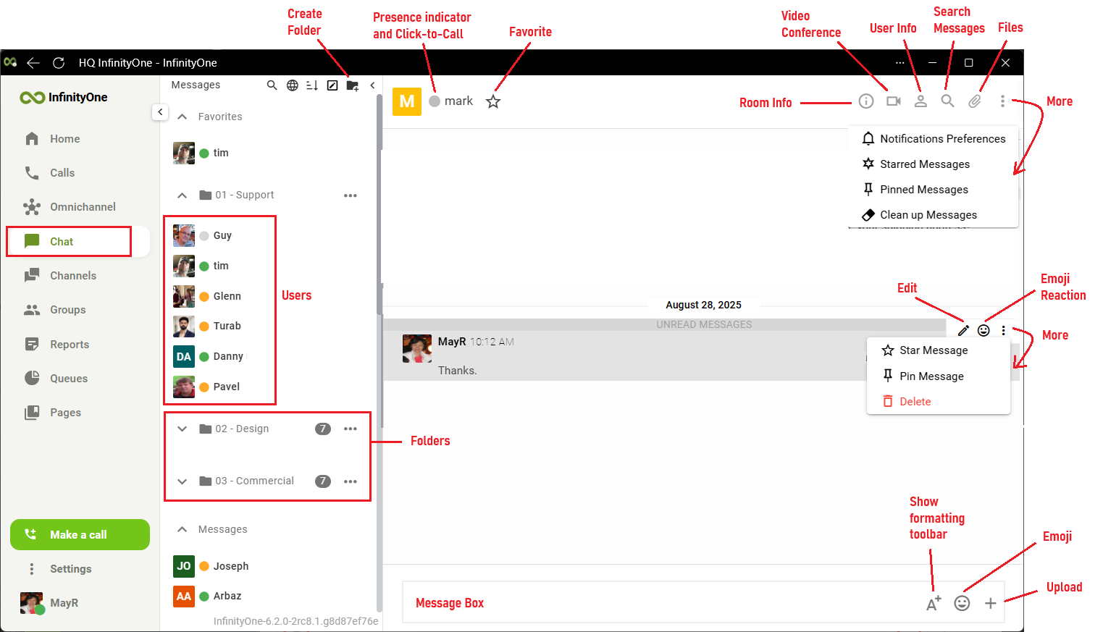Start a new message with compose icon
This screenshot has height=632, width=1103.
coord(332,85)
